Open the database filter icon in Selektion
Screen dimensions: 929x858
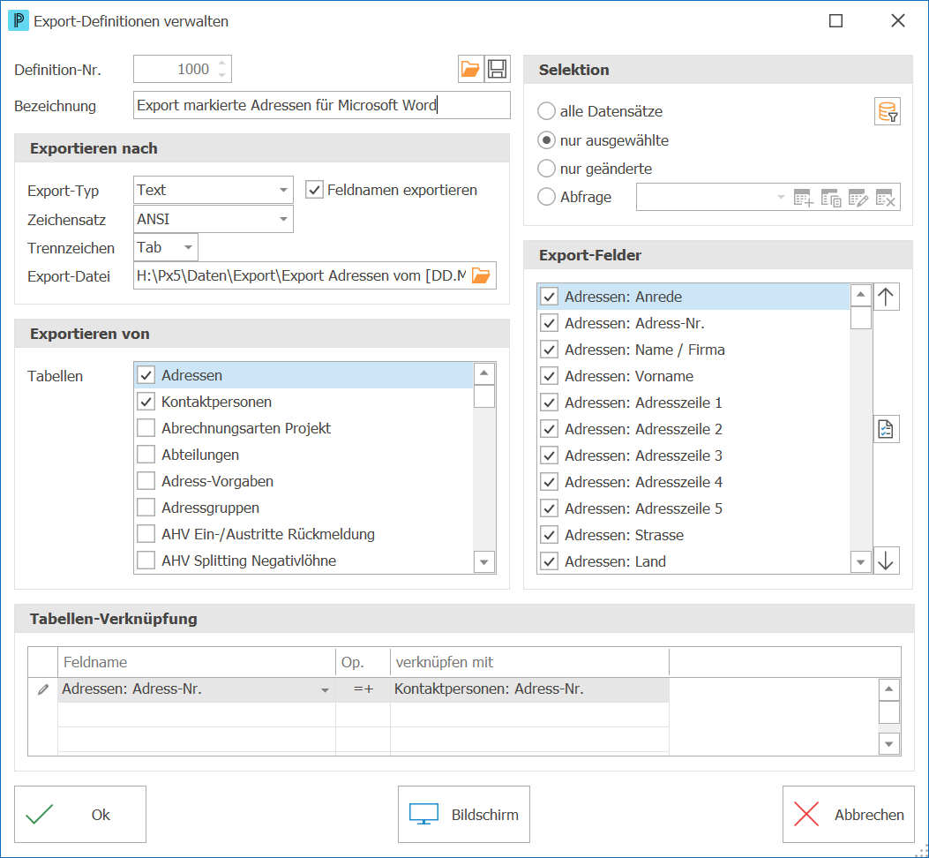point(888,111)
